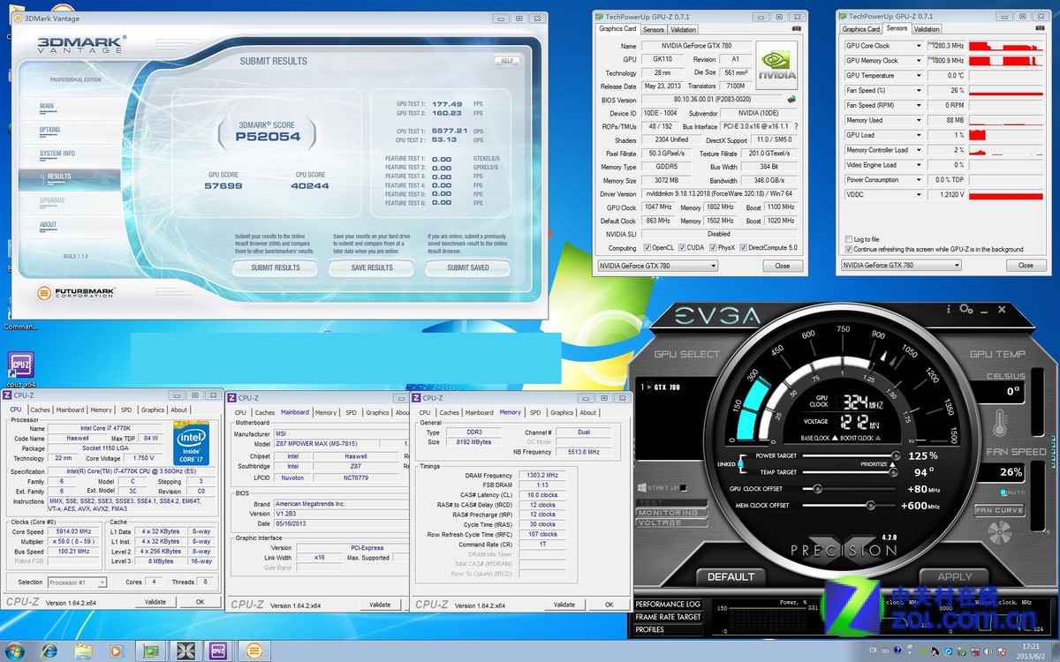
Task: Open the cpuz_x64 desktop shortcut icon
Action: pos(19,365)
